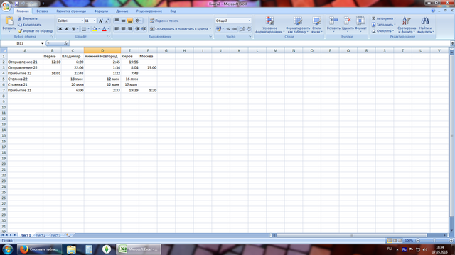
Task: Click the Сортировка и фильтр icon
Action: click(406, 21)
